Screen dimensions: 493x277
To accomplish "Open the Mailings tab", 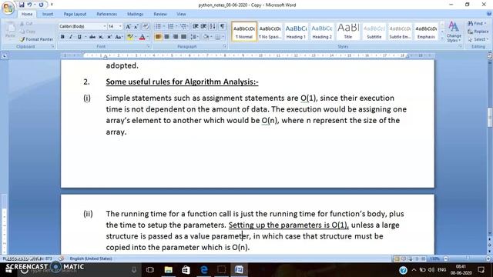I will pos(136,14).
